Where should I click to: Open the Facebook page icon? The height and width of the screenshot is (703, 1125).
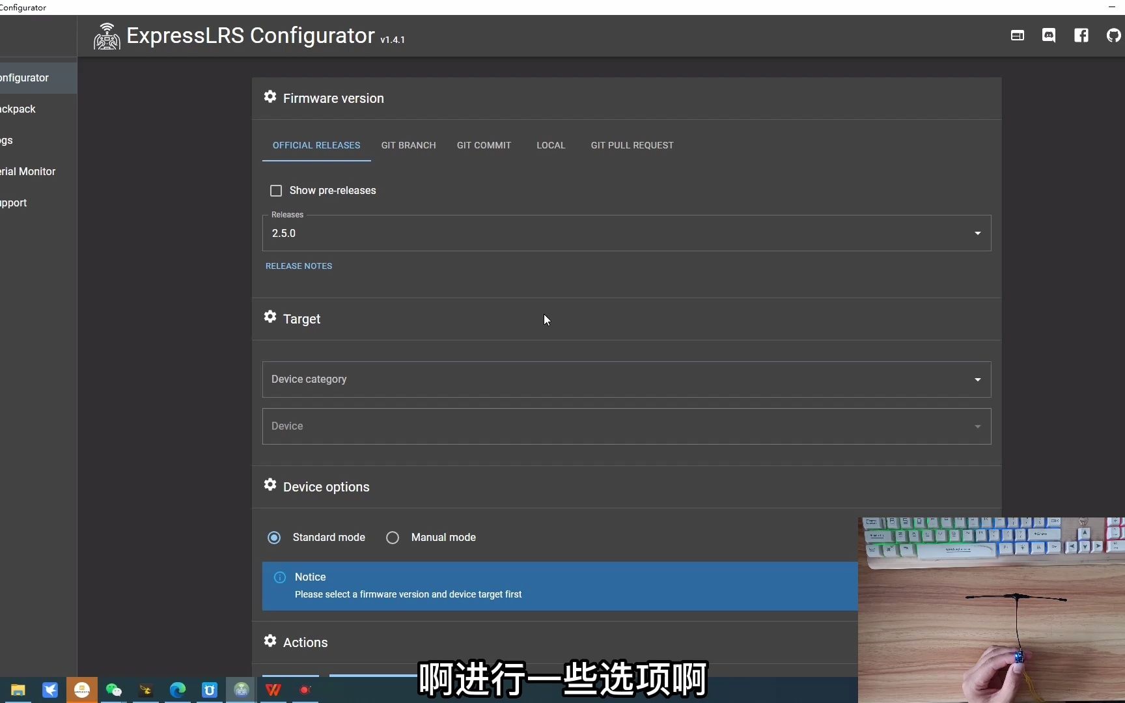coord(1081,36)
